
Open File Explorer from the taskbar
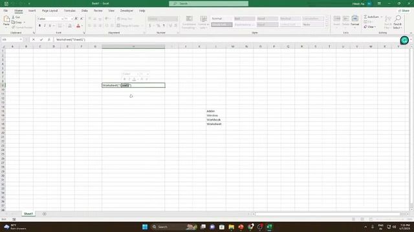[x=232, y=227]
